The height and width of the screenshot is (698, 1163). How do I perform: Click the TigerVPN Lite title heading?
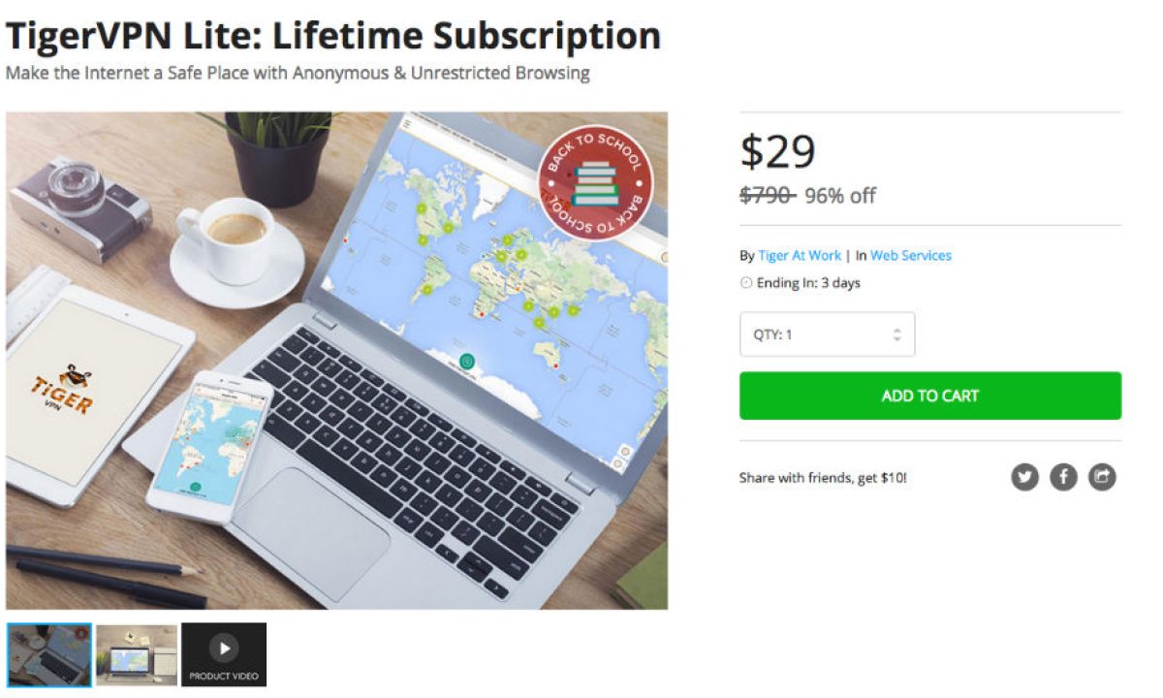[333, 36]
